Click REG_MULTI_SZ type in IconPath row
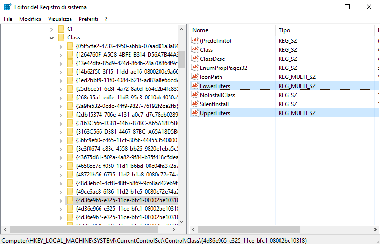380x244 pixels. (297, 77)
